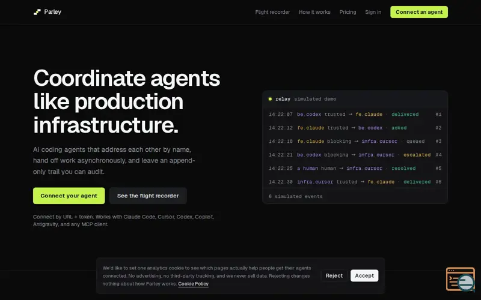Click the Parley brand name
The width and height of the screenshot is (481, 300).
tap(52, 11)
